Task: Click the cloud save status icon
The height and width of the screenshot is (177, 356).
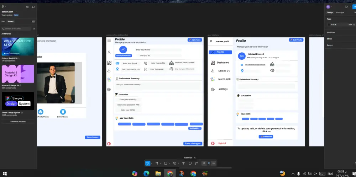Action: (27, 7)
